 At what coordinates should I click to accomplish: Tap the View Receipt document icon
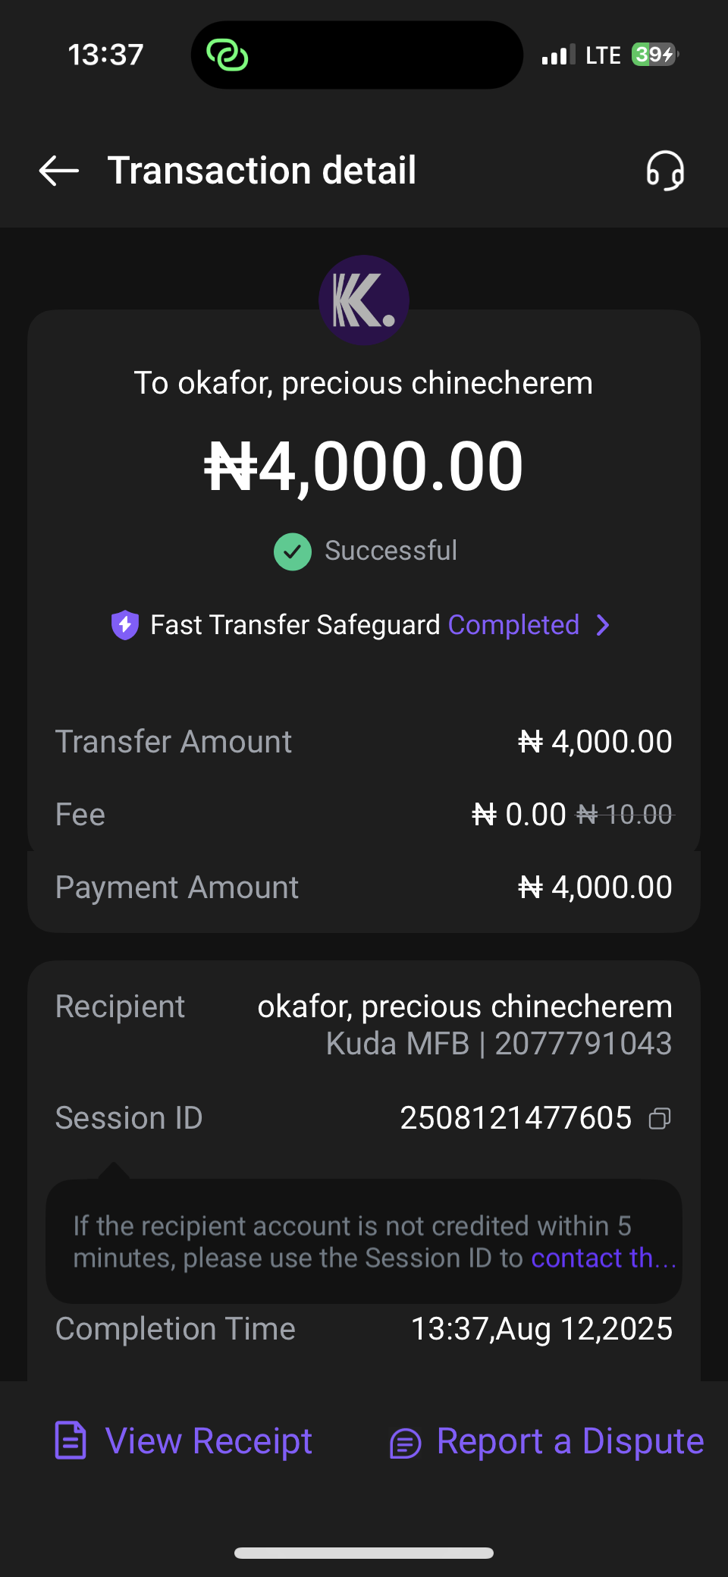tap(71, 1440)
